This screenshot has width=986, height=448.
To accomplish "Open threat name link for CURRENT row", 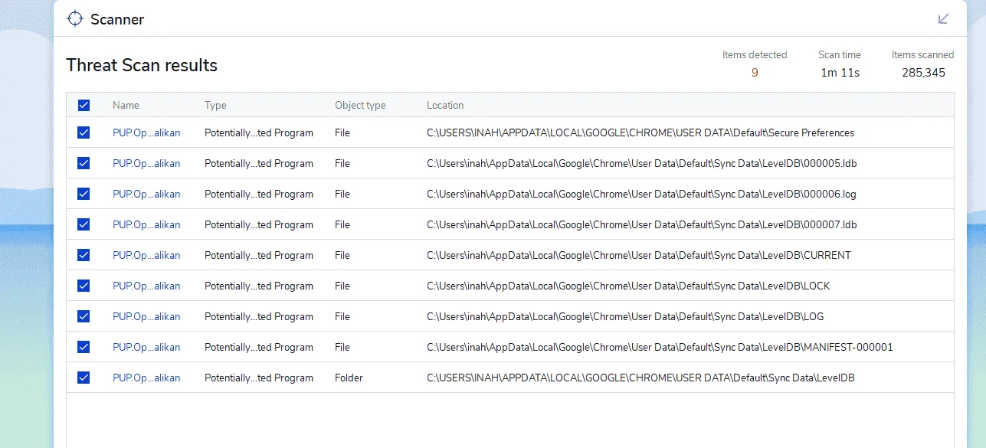I will pos(146,255).
